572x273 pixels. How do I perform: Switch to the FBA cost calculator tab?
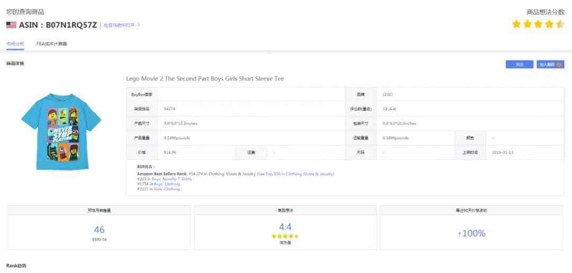point(52,44)
